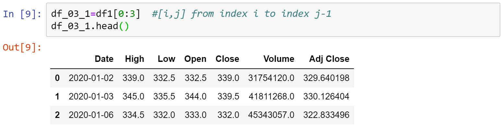Click the 2020-01-06 date cell
The height and width of the screenshot is (127, 502).
click(x=91, y=115)
